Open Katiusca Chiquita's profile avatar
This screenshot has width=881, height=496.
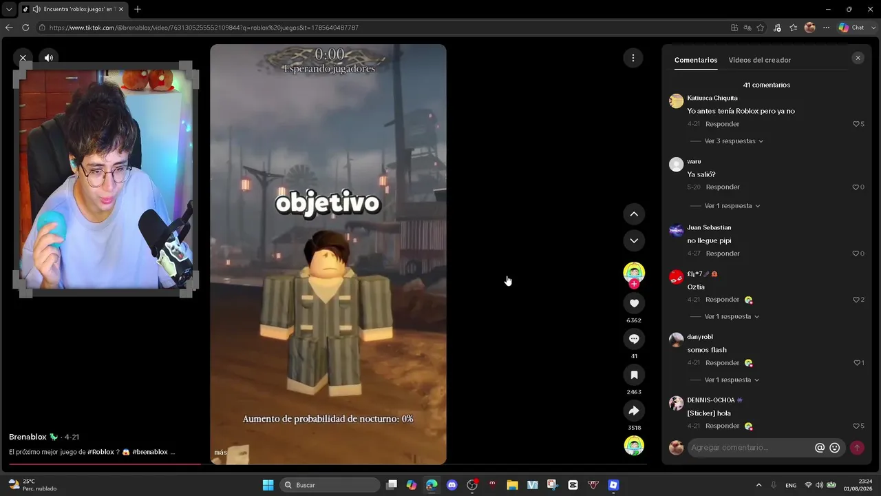point(677,101)
